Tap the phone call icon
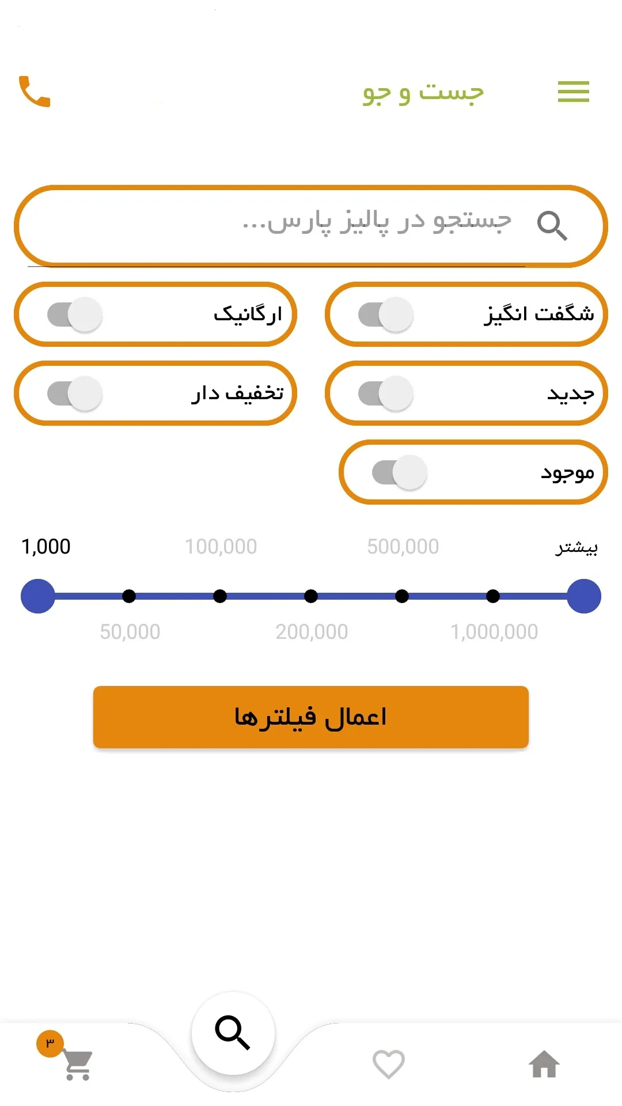Screen dimensions: 622x1106 [35, 92]
